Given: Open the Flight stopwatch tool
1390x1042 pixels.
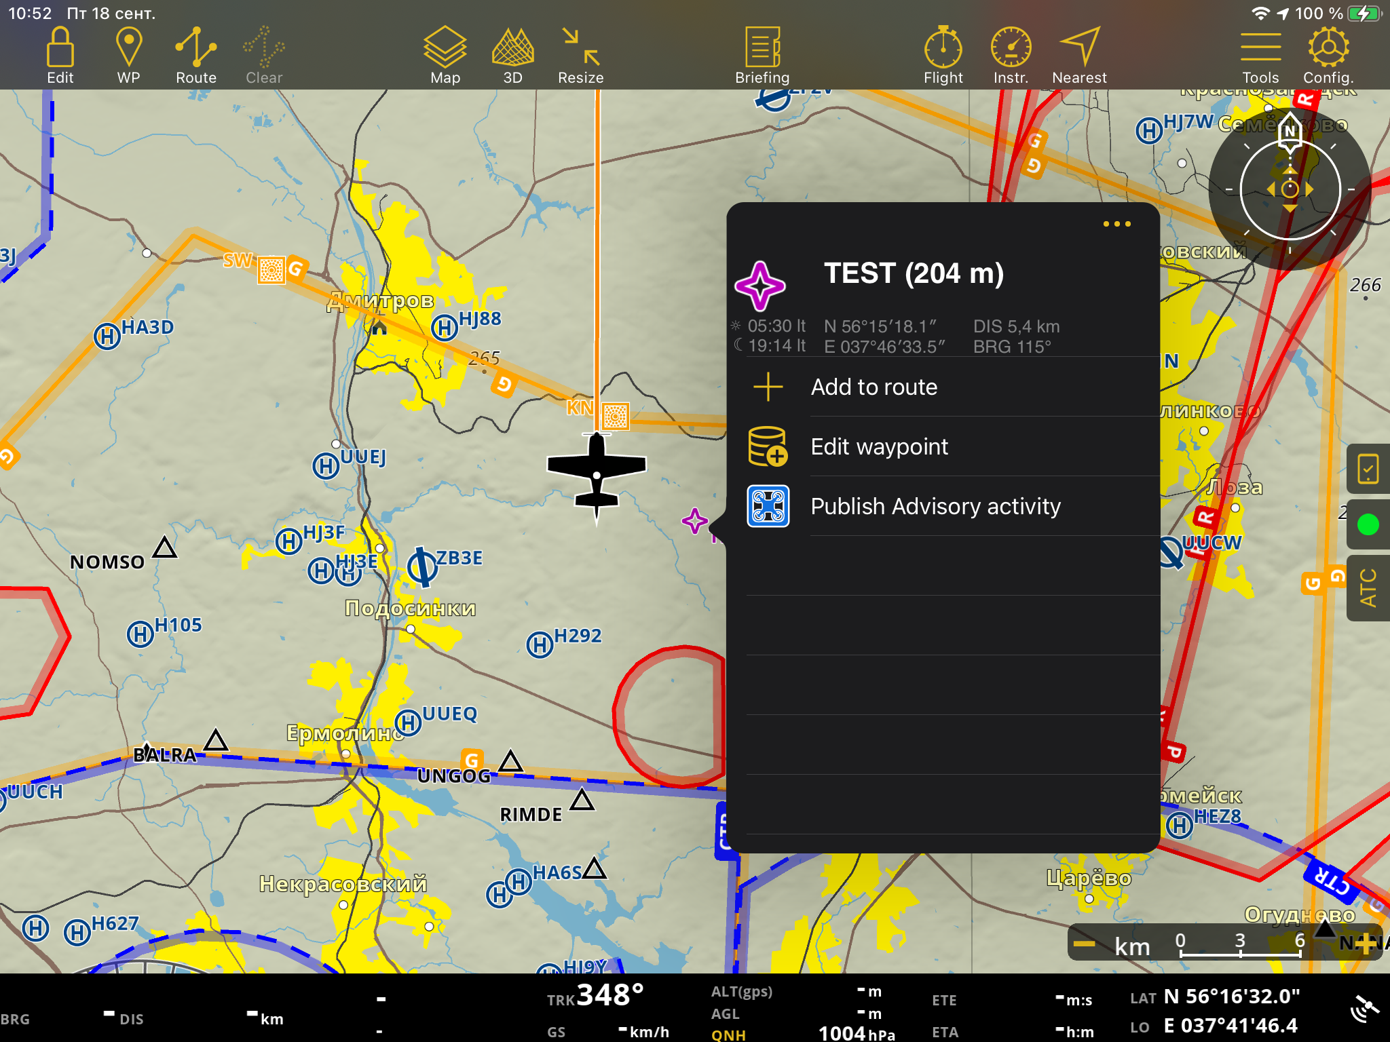Looking at the screenshot, I should click(943, 56).
